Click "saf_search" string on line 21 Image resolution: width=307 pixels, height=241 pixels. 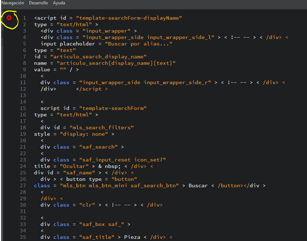98,147
